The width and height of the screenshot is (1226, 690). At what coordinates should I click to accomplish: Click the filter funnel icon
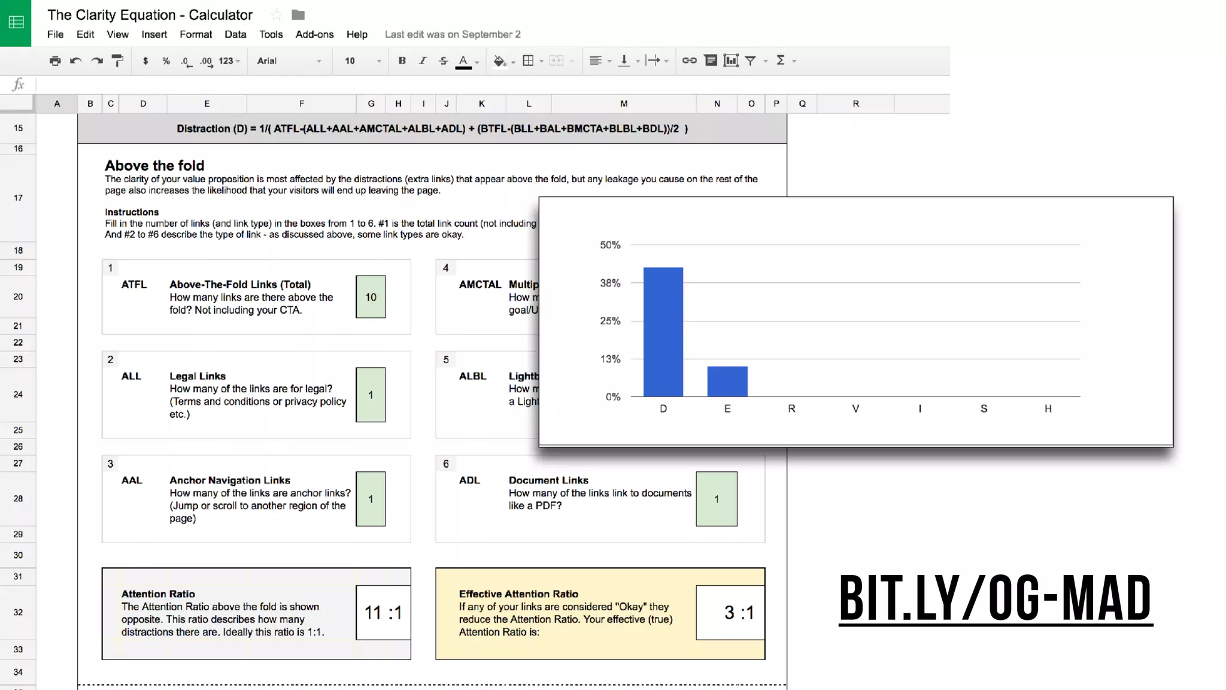pos(750,60)
